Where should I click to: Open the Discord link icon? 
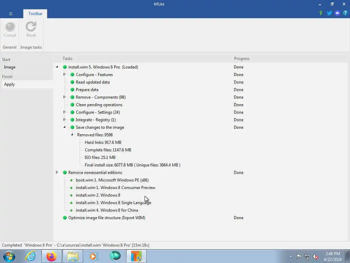pos(337,13)
